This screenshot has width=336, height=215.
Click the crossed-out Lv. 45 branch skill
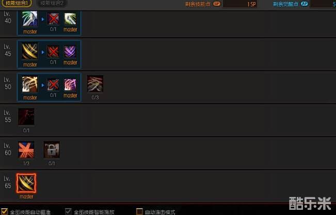53,52
